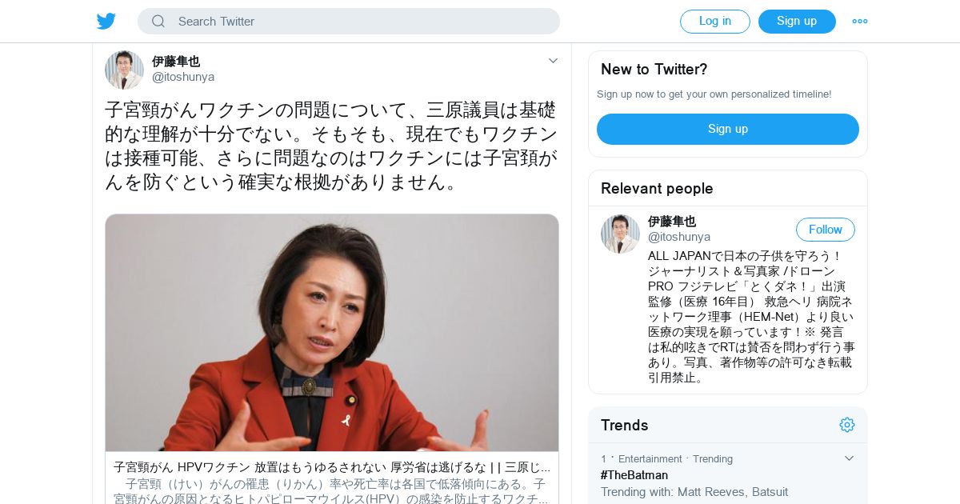960x504 pixels.
Task: Open the article headline 子宮頸がん HPVワクチン
Action: (332, 467)
